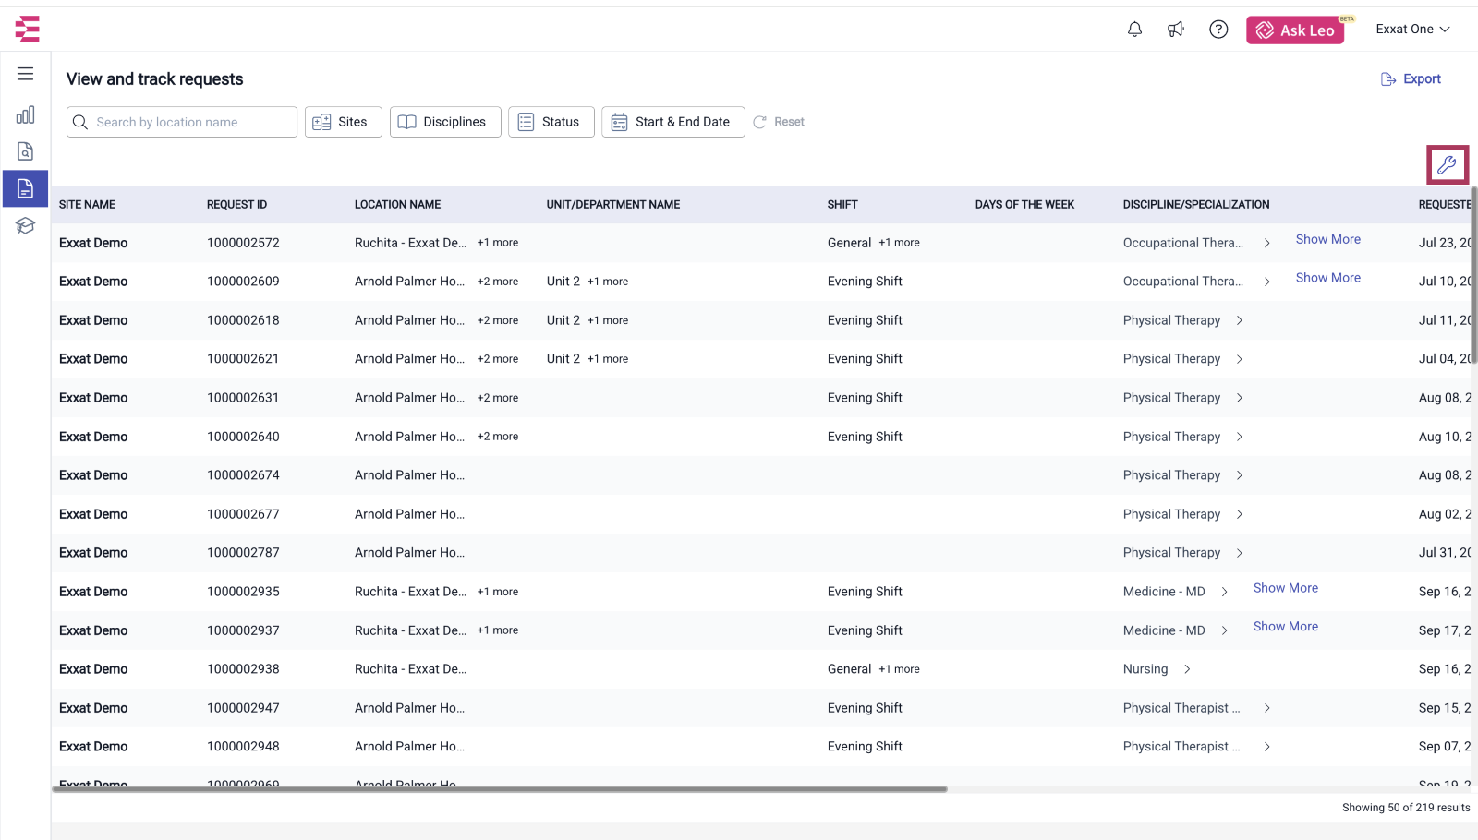Click Arnold Palmer location for request 1000002947
This screenshot has width=1478, height=840.
[x=409, y=708]
